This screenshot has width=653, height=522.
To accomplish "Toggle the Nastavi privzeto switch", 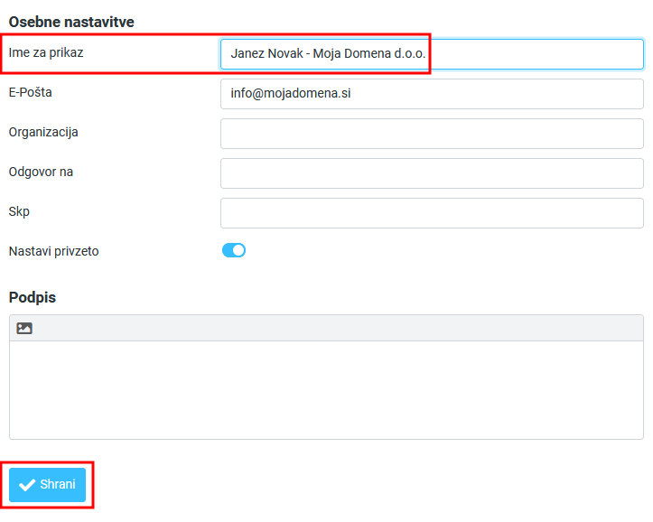I will pyautogui.click(x=234, y=250).
